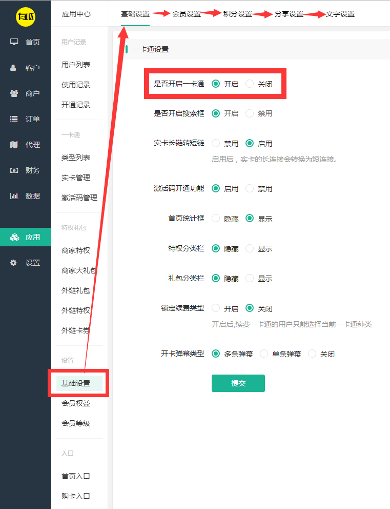Click the green 提交 button

238,383
